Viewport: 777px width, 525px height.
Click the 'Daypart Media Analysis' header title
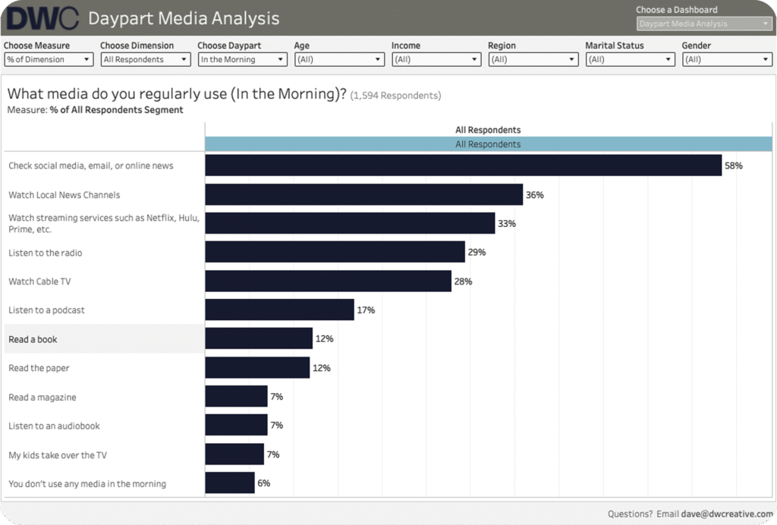click(184, 18)
